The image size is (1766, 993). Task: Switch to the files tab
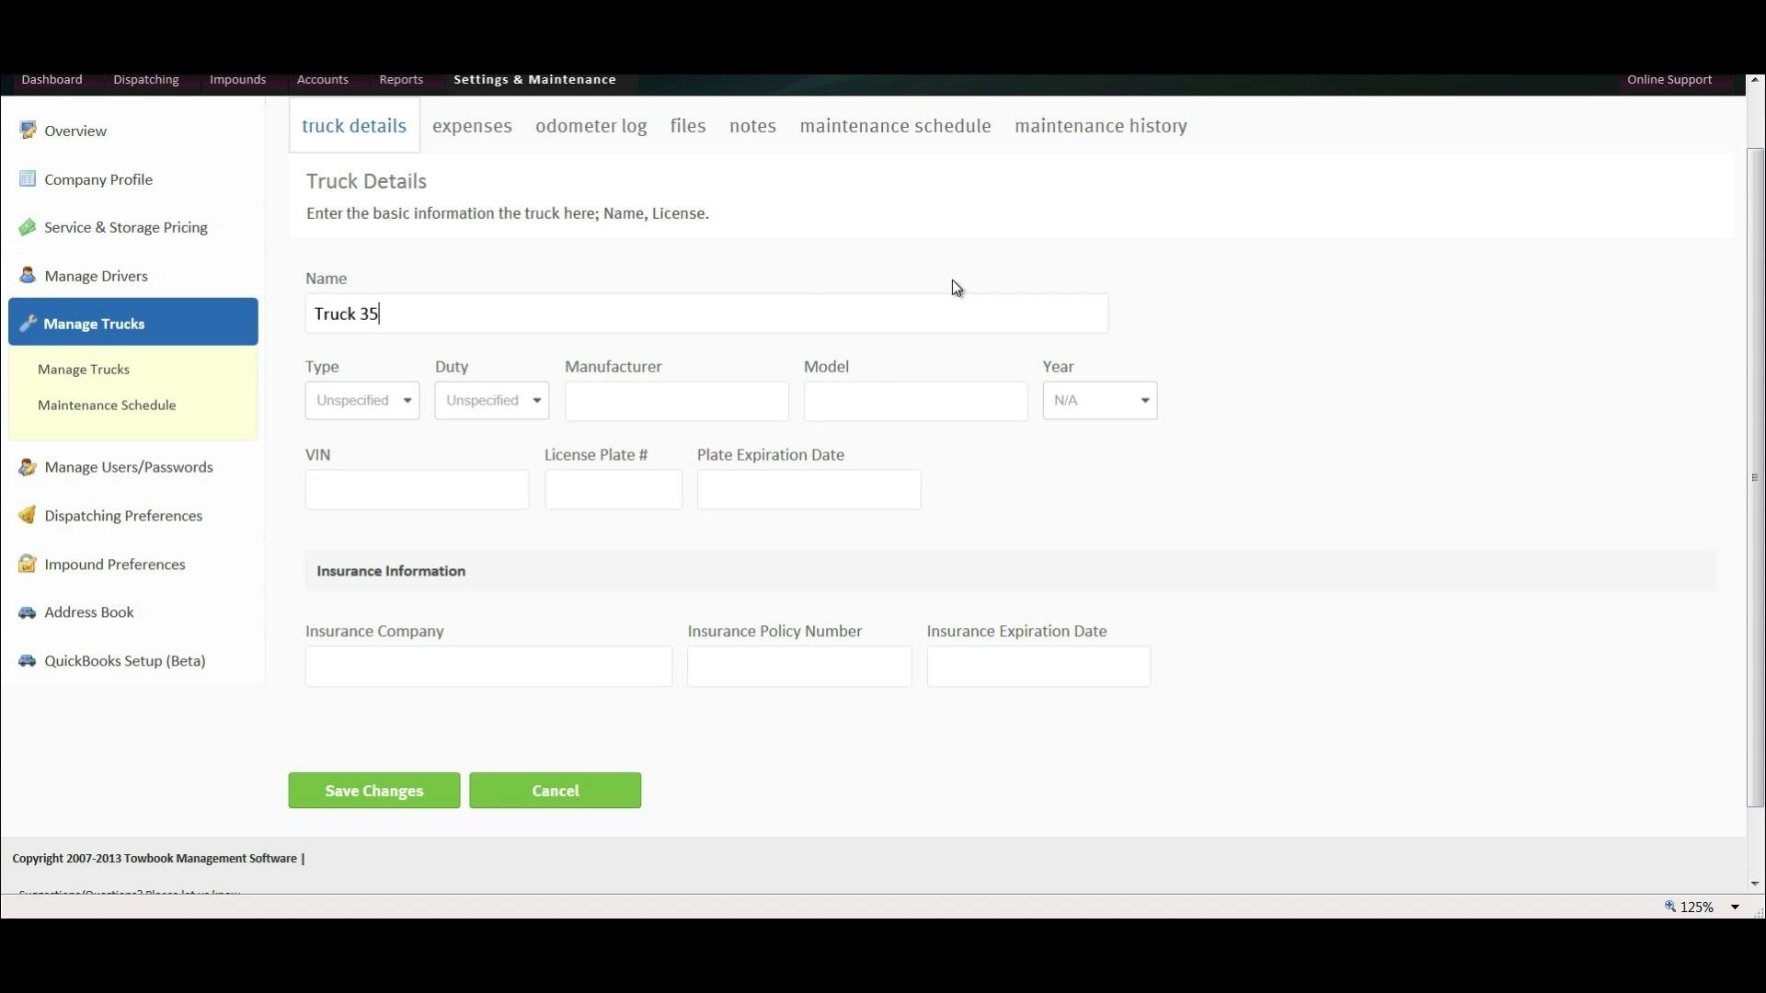[688, 126]
